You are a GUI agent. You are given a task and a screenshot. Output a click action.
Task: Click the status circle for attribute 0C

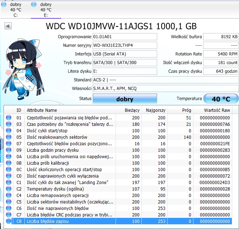point(9,169)
